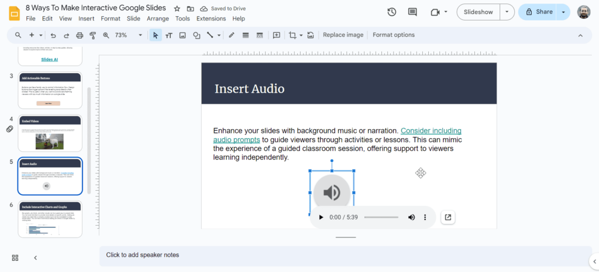Click the Add comment toolbar icon
The image size is (599, 272).
276,35
